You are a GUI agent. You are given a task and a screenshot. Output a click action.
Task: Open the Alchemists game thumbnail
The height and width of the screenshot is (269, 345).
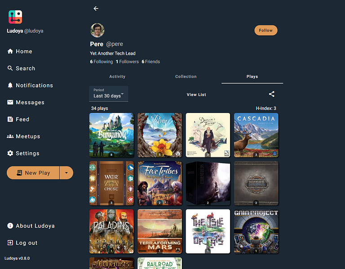[x=111, y=263]
